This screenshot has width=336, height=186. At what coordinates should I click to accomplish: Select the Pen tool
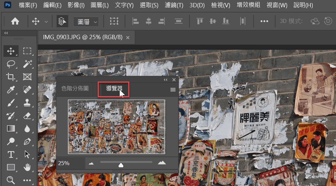[27, 141]
